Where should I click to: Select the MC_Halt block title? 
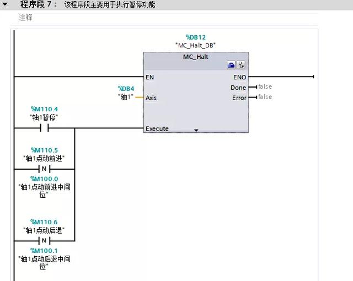click(195, 57)
